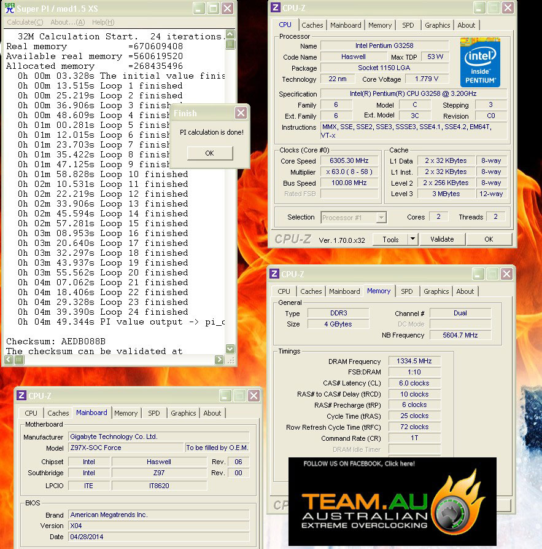Select CPU tab in CPU-Z Memory window

point(284,291)
